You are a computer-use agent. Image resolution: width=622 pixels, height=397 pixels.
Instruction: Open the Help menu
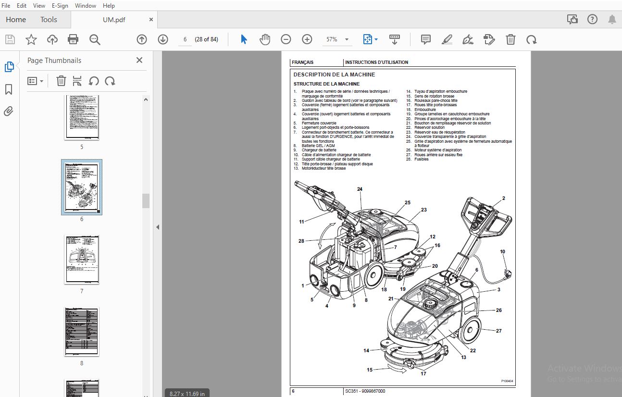[109, 6]
